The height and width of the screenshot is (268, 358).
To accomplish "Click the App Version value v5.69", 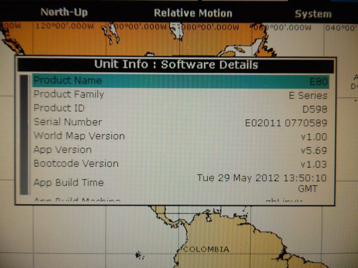I will [x=314, y=150].
